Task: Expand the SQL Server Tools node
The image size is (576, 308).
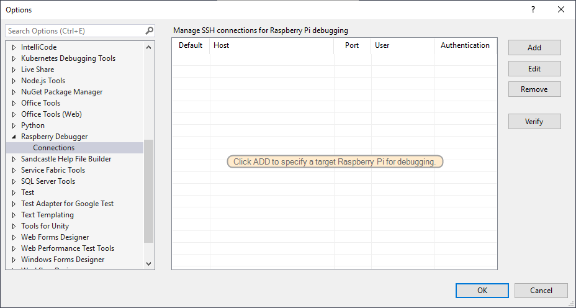Action: (x=14, y=181)
